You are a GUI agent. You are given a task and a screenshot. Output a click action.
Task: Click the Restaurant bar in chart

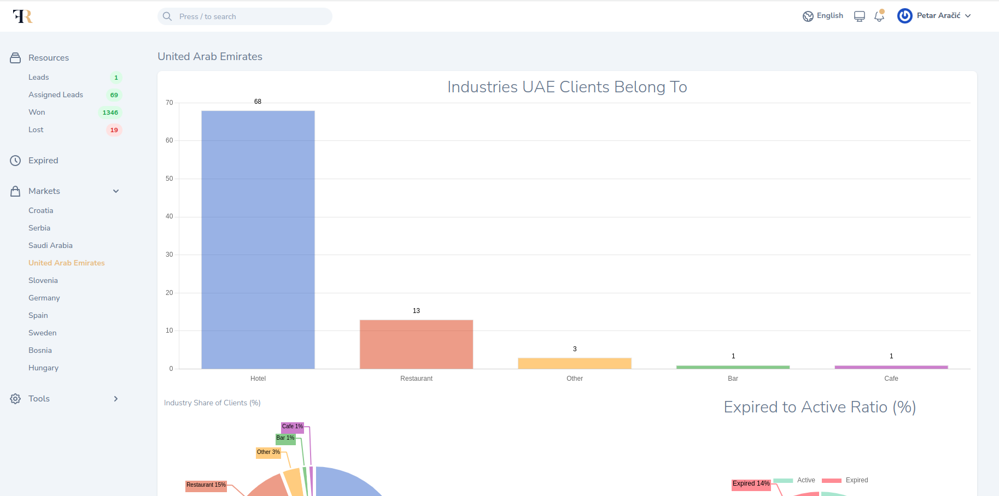[x=416, y=344]
